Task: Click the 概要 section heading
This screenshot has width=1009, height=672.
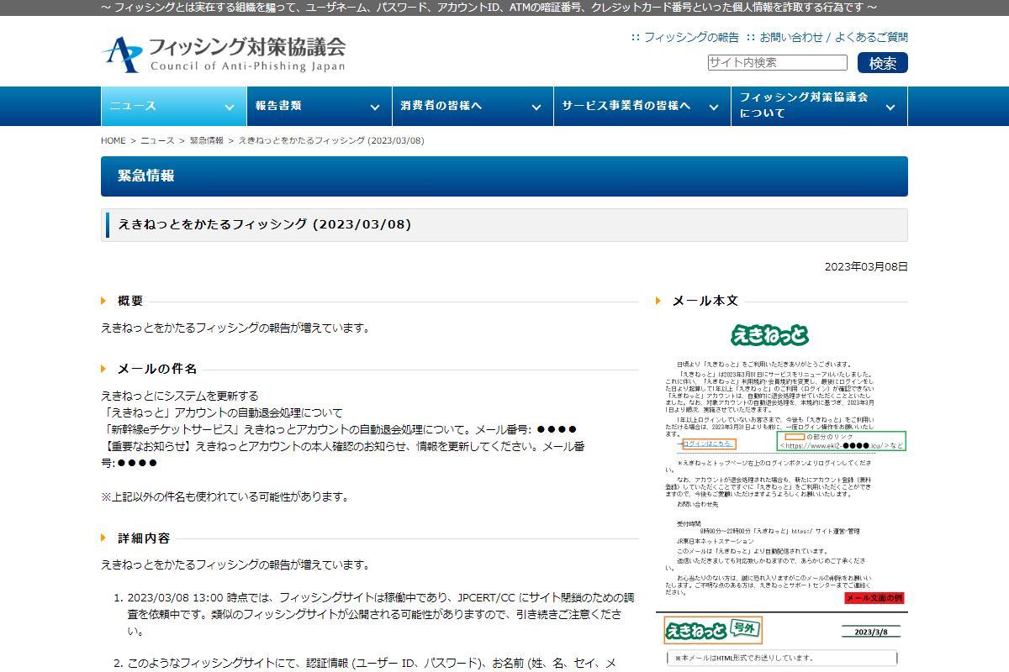Action: click(x=130, y=301)
